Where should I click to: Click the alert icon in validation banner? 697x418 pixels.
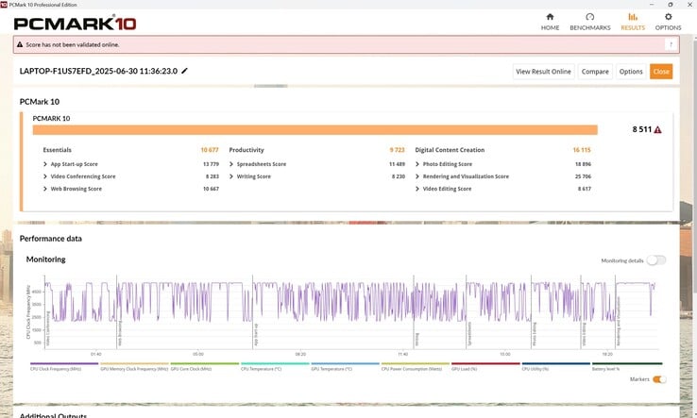pos(20,44)
